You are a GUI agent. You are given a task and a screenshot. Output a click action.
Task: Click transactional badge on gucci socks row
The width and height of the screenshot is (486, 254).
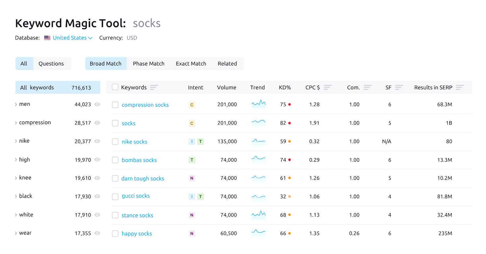(200, 197)
